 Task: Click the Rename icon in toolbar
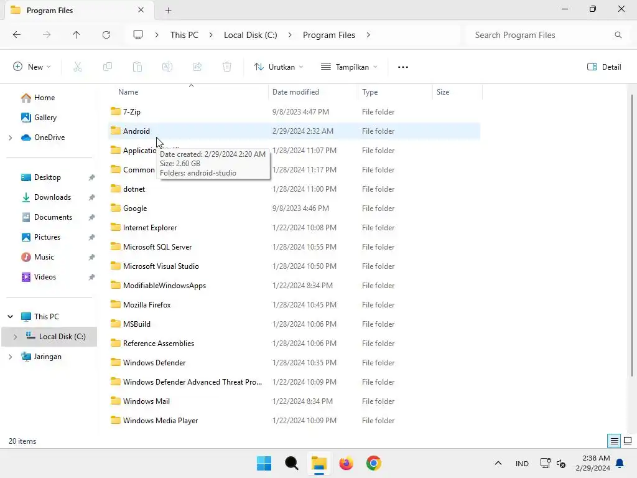[167, 67]
